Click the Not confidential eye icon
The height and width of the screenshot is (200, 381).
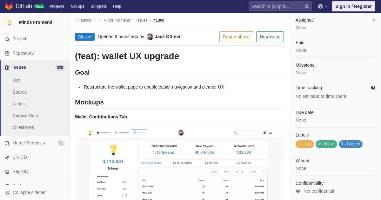pyautogui.click(x=298, y=191)
